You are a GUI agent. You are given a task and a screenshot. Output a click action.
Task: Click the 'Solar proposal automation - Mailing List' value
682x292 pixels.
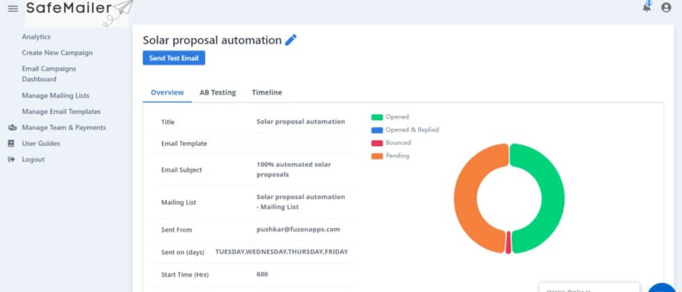(x=301, y=202)
